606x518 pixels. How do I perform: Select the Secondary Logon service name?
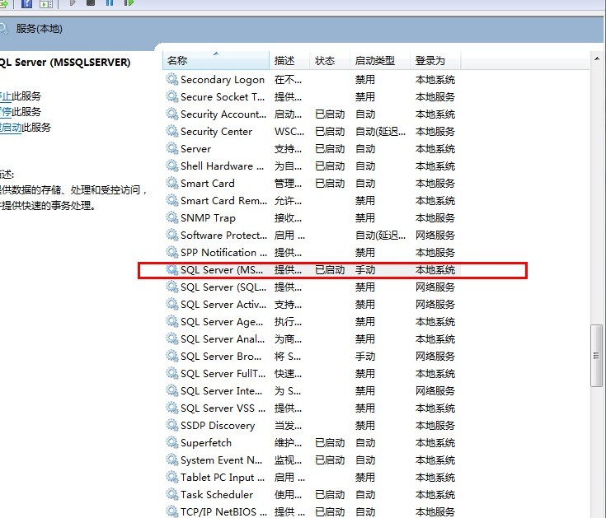(223, 80)
